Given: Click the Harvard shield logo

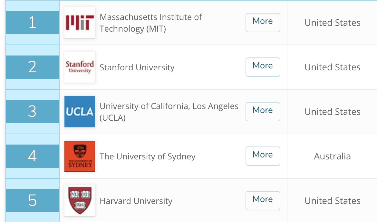Looking at the screenshot, I should 80,201.
